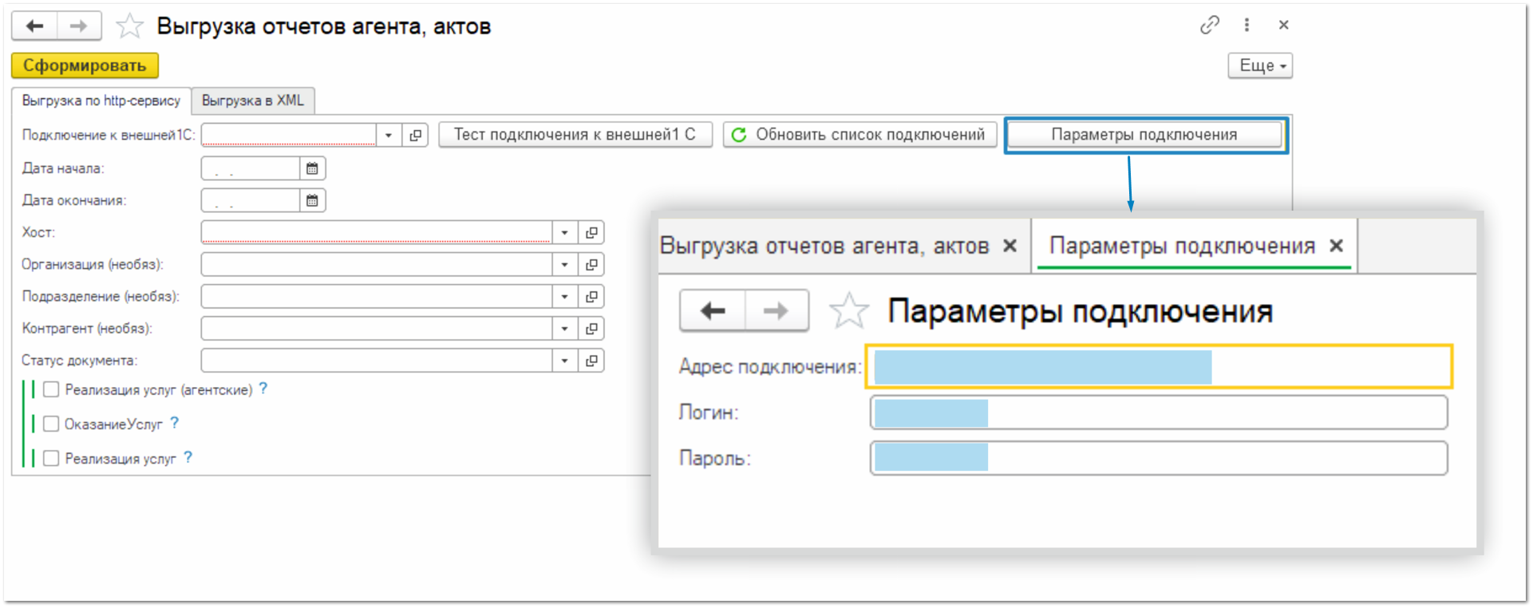The width and height of the screenshot is (1533, 608).
Task: Click open-form icon next to Хост field
Action: coord(591,233)
